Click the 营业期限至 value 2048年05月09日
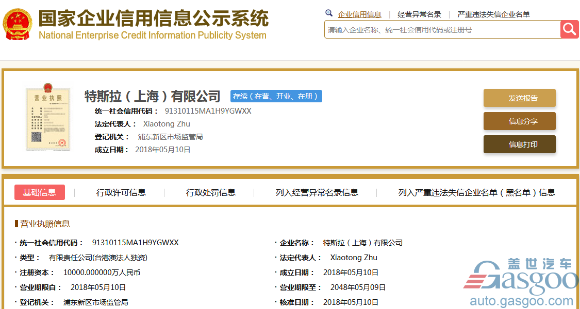 click(x=358, y=287)
